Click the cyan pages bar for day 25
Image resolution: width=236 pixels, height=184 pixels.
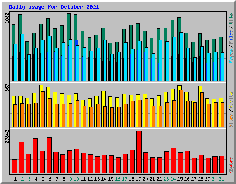[x=181, y=57]
